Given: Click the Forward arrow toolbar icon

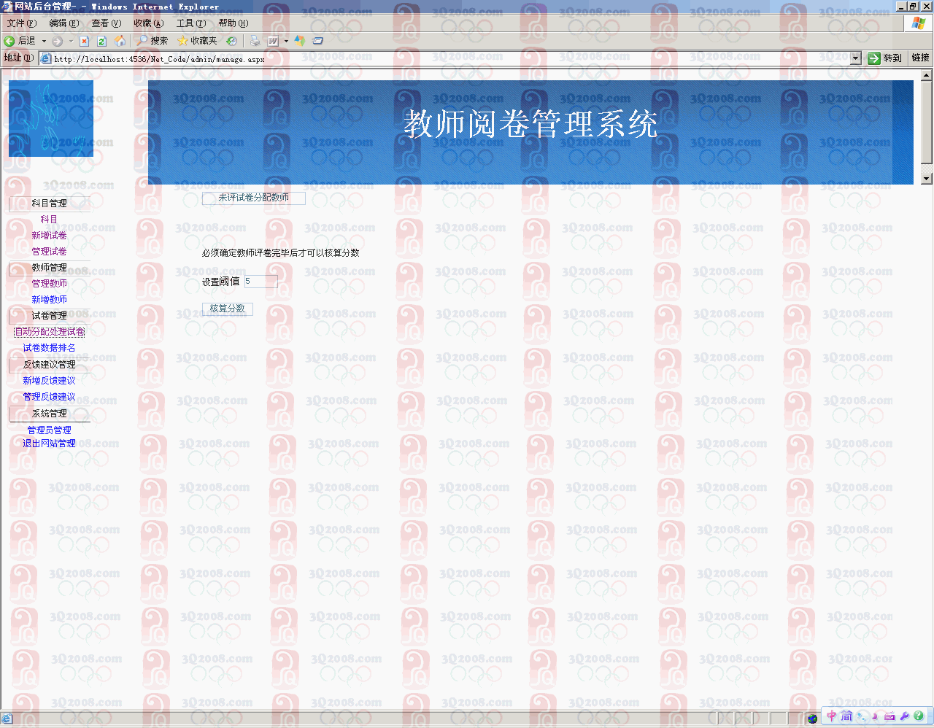Looking at the screenshot, I should coord(58,41).
